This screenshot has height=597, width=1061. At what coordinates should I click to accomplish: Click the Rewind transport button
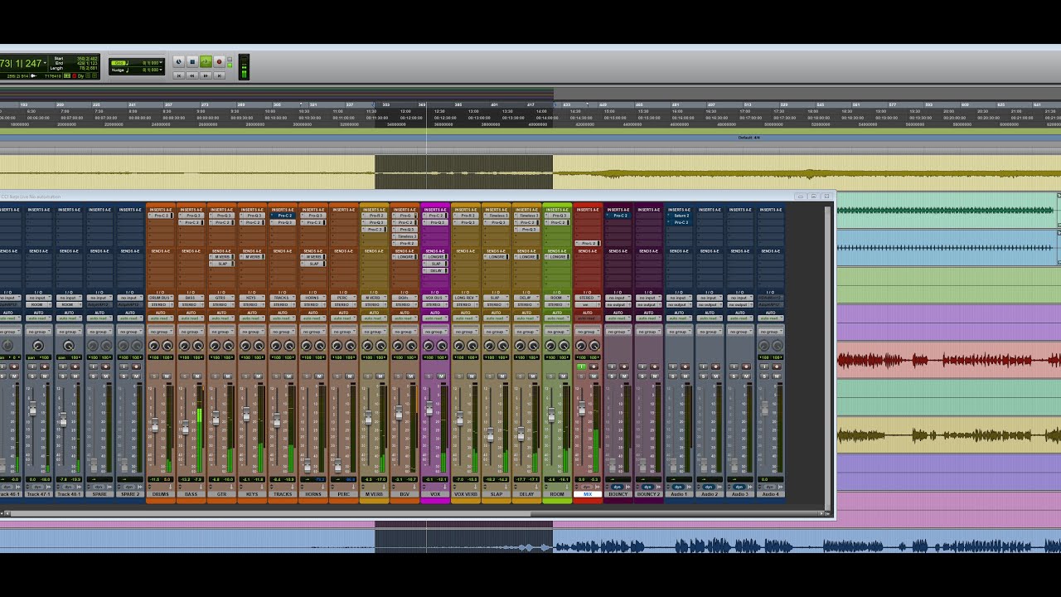[x=191, y=75]
